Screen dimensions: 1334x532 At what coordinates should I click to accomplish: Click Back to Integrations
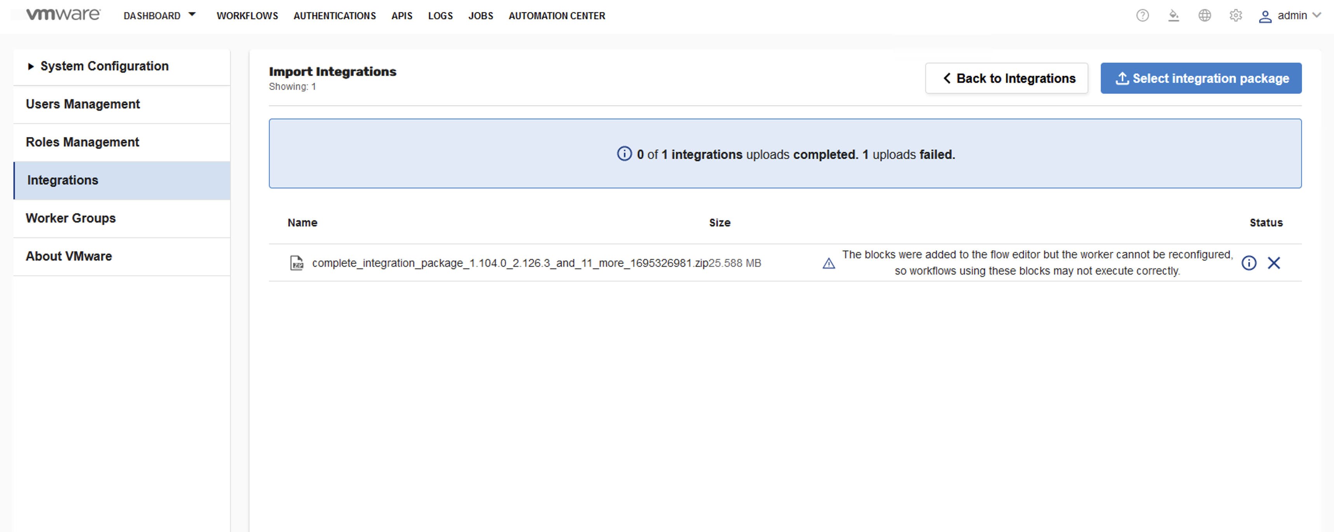1007,78
